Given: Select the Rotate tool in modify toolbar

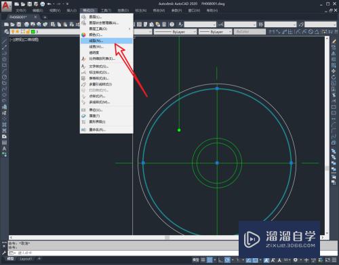Looking at the screenshot, I should pos(334,77).
